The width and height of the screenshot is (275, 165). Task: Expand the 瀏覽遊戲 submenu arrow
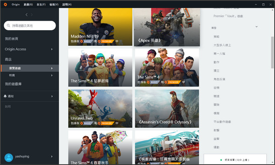(x=52, y=68)
